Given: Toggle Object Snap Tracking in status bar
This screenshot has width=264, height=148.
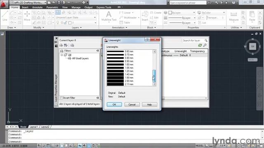Looking at the screenshot, I should [x=71, y=146].
